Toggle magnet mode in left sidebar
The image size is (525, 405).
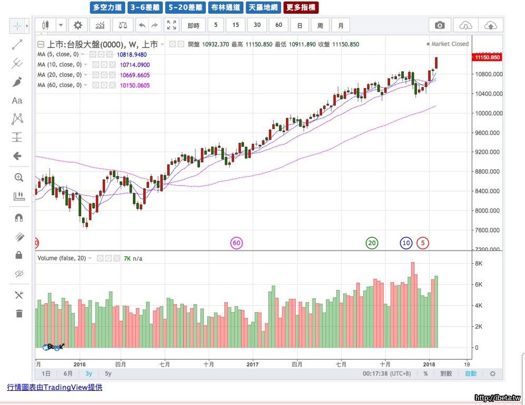click(x=18, y=217)
